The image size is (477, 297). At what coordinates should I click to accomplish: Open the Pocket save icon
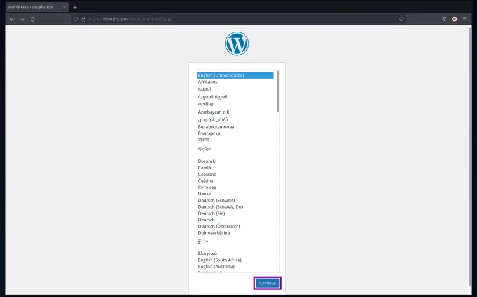(x=444, y=19)
